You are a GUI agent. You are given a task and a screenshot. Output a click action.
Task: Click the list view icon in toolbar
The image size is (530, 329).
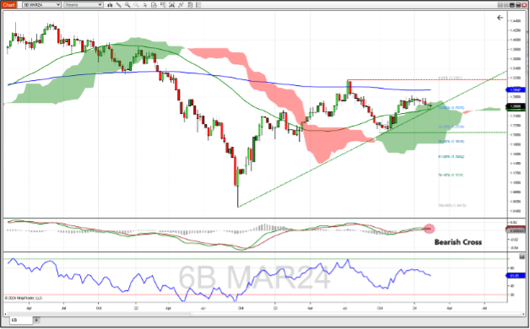(x=198, y=5)
